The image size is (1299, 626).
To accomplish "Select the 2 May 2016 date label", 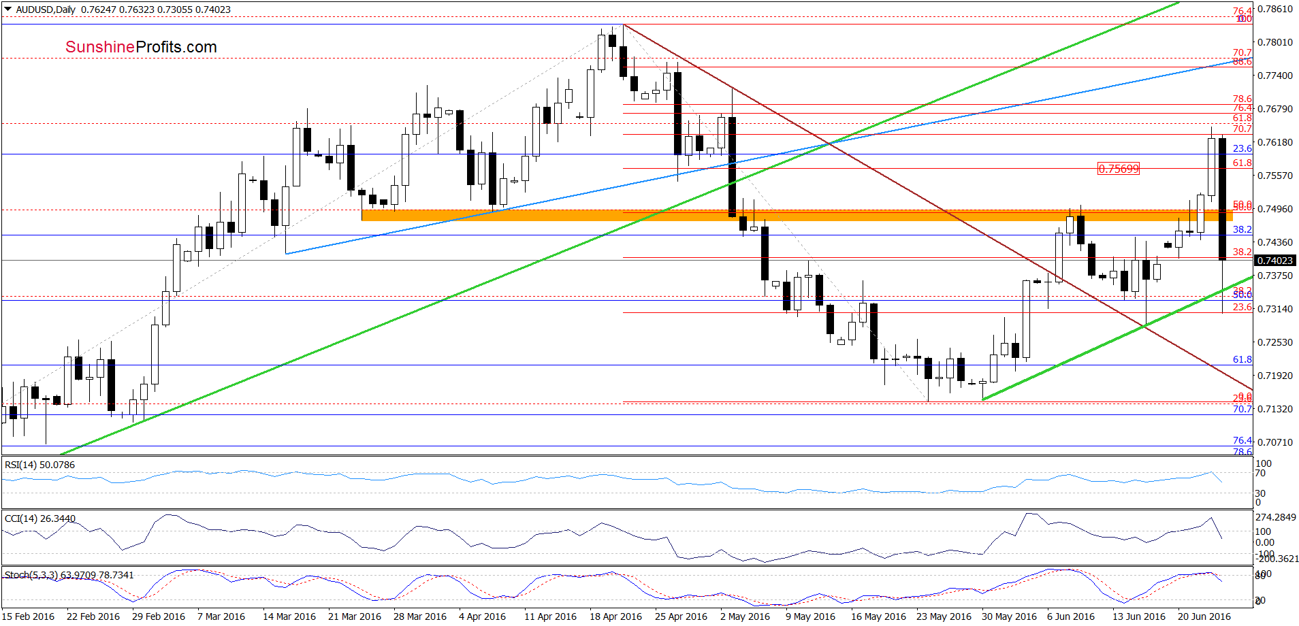I will pos(745,616).
